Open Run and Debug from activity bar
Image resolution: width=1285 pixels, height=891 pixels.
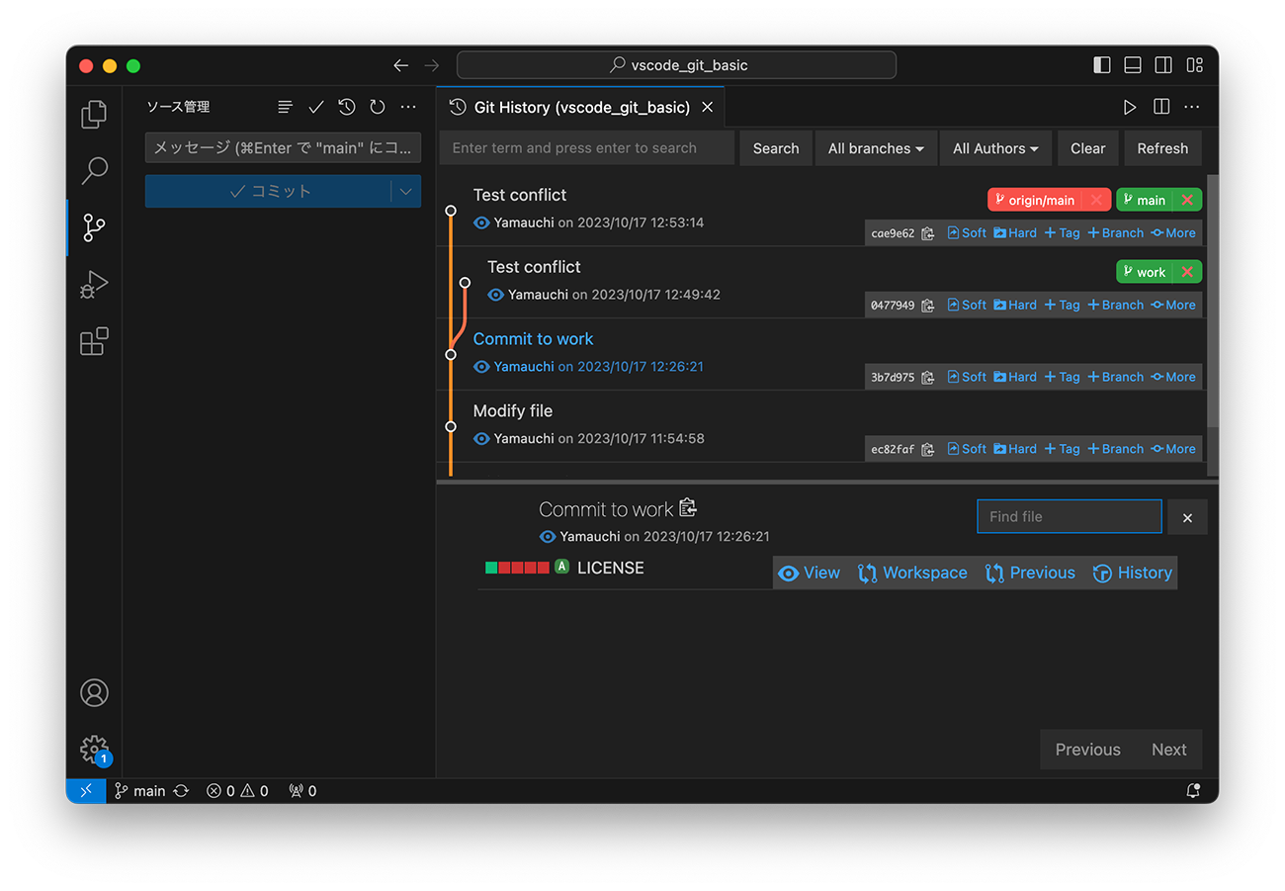tap(94, 284)
